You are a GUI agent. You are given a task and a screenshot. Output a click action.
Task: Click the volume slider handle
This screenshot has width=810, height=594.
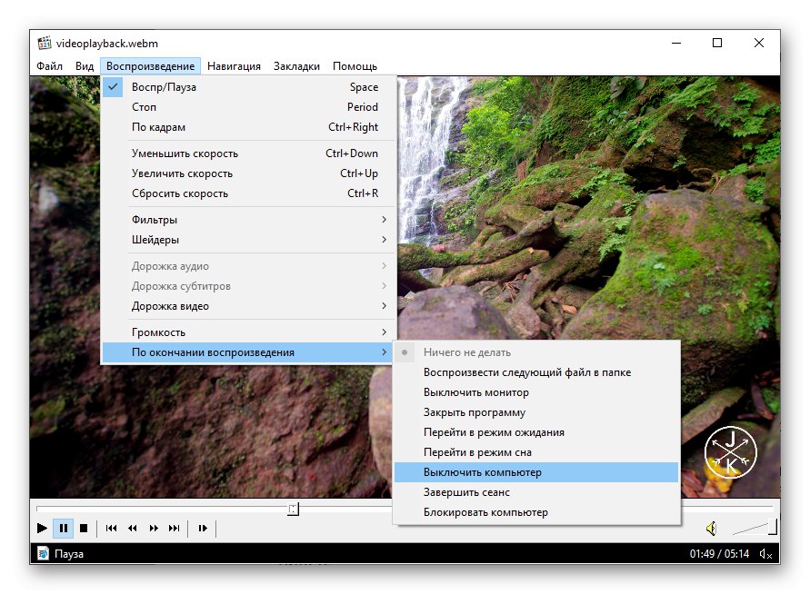tap(773, 528)
